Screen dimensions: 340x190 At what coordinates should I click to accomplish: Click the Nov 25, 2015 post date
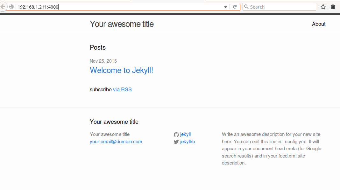103,61
